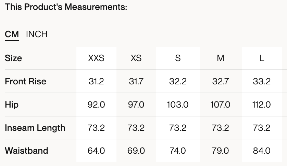
Task: Click the "This Product's Measurements" heading
Action: (66, 7)
